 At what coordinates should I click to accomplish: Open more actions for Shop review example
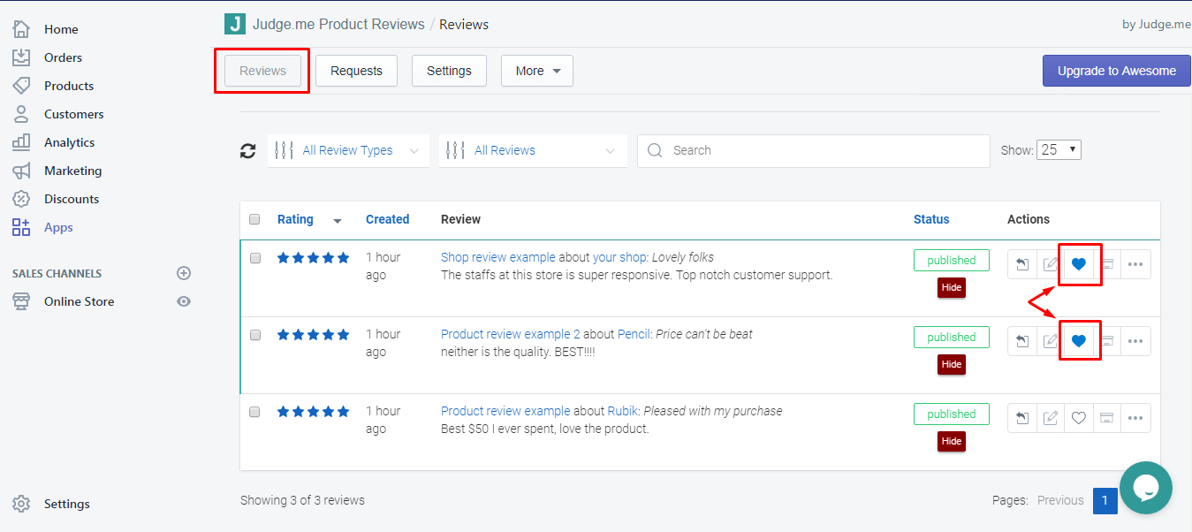click(x=1135, y=263)
